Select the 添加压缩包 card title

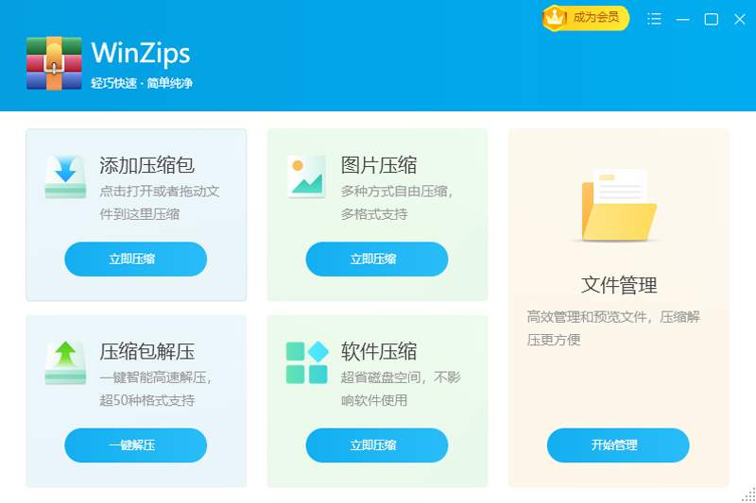pos(146,165)
